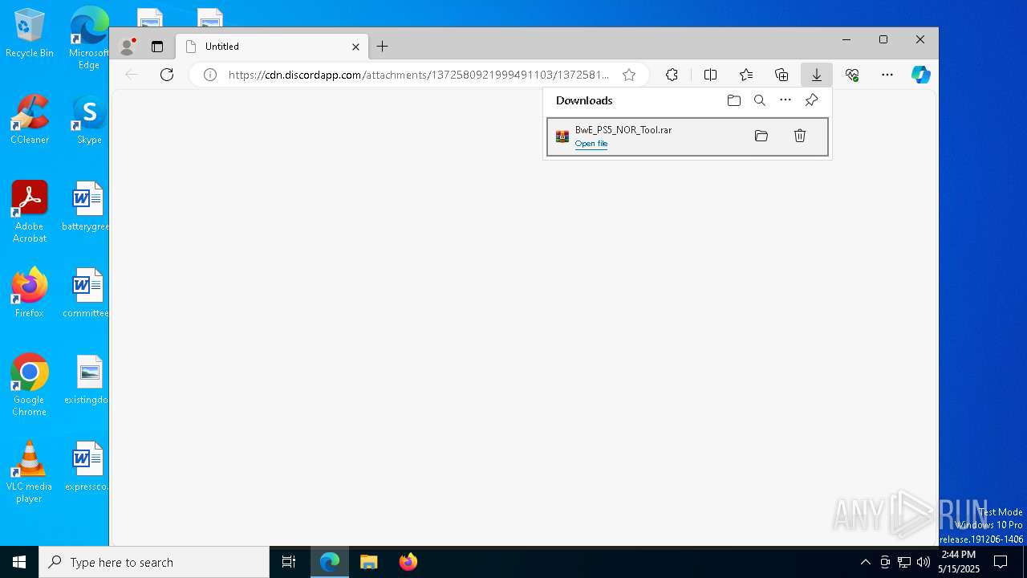Click Open file link for BwE_PS5_NOR_Tool.rar
This screenshot has height=578, width=1027.
(591, 144)
